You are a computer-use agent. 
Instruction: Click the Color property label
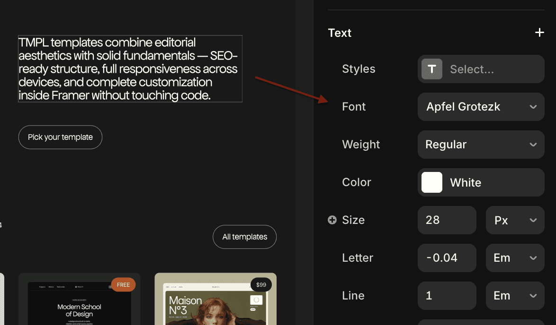tap(357, 182)
